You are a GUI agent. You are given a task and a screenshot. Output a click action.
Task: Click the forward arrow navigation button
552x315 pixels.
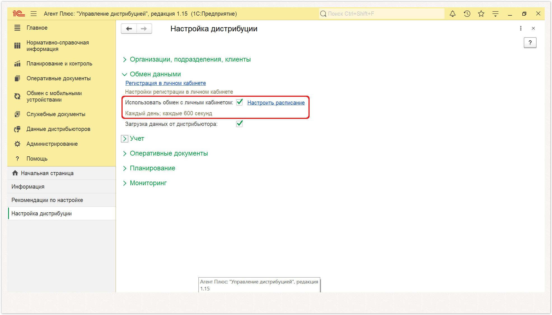pos(144,29)
